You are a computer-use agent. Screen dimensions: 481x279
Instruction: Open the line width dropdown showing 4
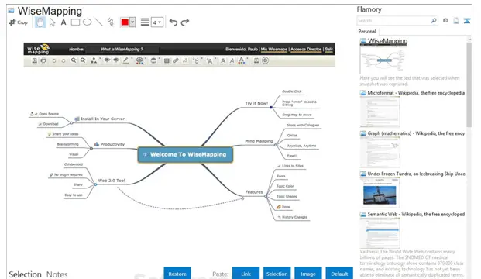[157, 22]
